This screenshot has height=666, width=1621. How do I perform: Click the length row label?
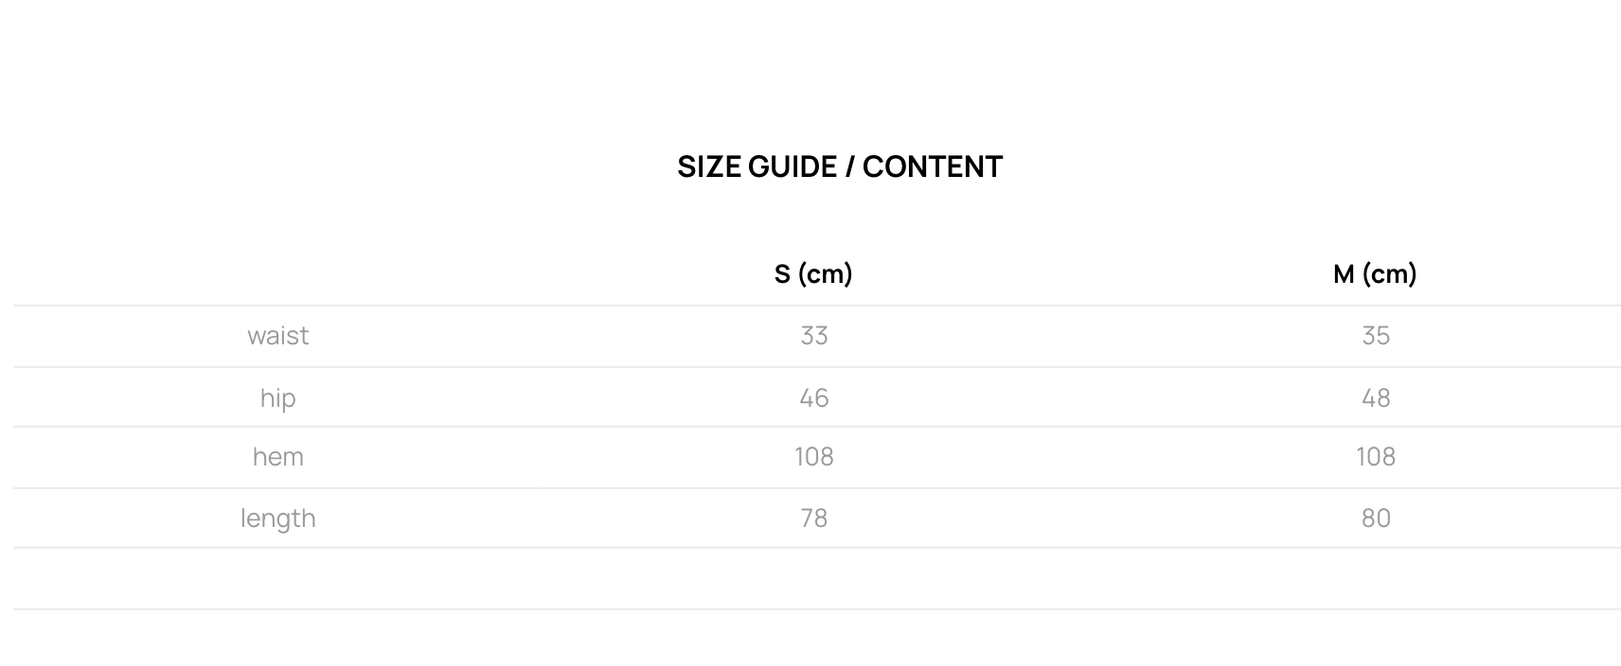(277, 518)
